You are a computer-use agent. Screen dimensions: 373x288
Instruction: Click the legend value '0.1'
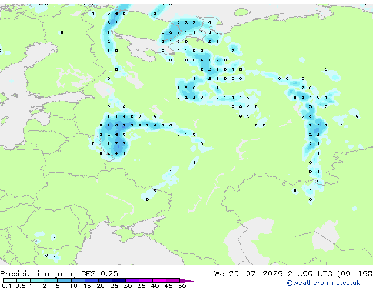pyautogui.click(x=6, y=286)
